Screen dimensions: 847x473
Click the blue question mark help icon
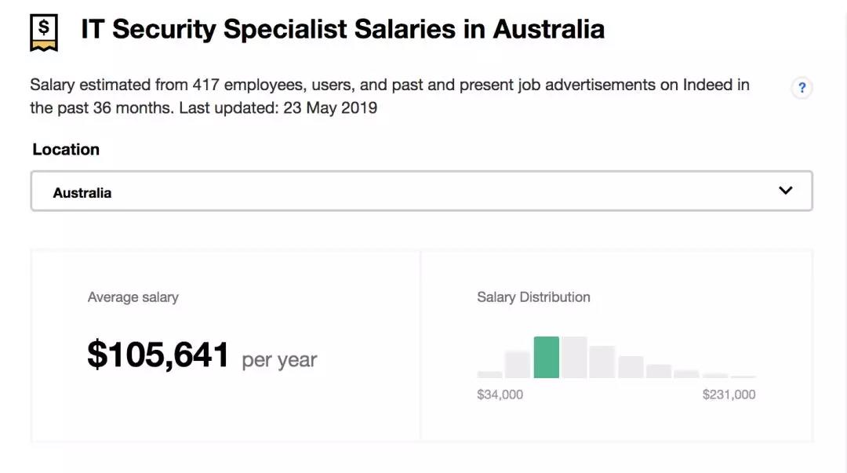(x=802, y=88)
